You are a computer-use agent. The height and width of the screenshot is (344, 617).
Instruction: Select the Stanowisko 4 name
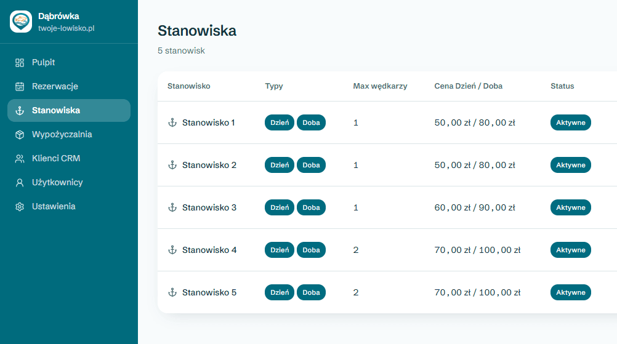[209, 250]
